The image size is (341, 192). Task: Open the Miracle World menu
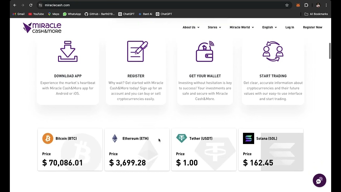click(x=242, y=27)
